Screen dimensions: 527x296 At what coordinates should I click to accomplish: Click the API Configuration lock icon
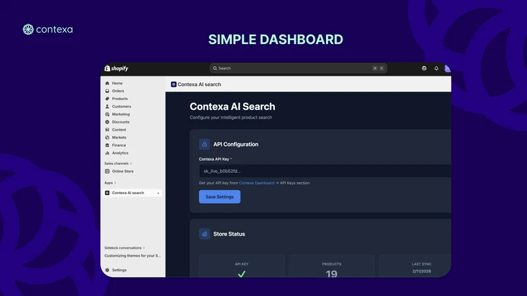(204, 144)
